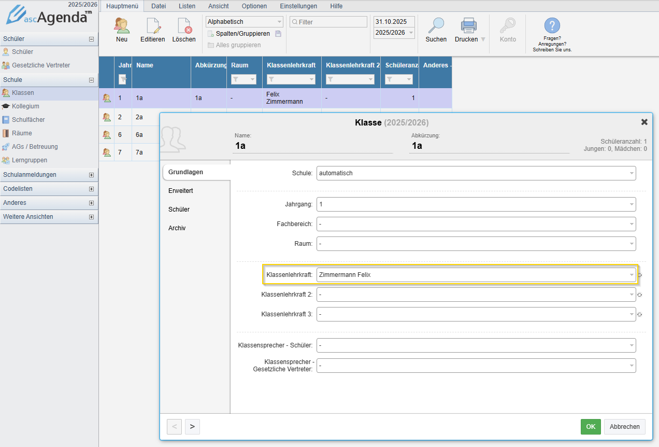Collapse the Schüler sidebar section

point(91,39)
